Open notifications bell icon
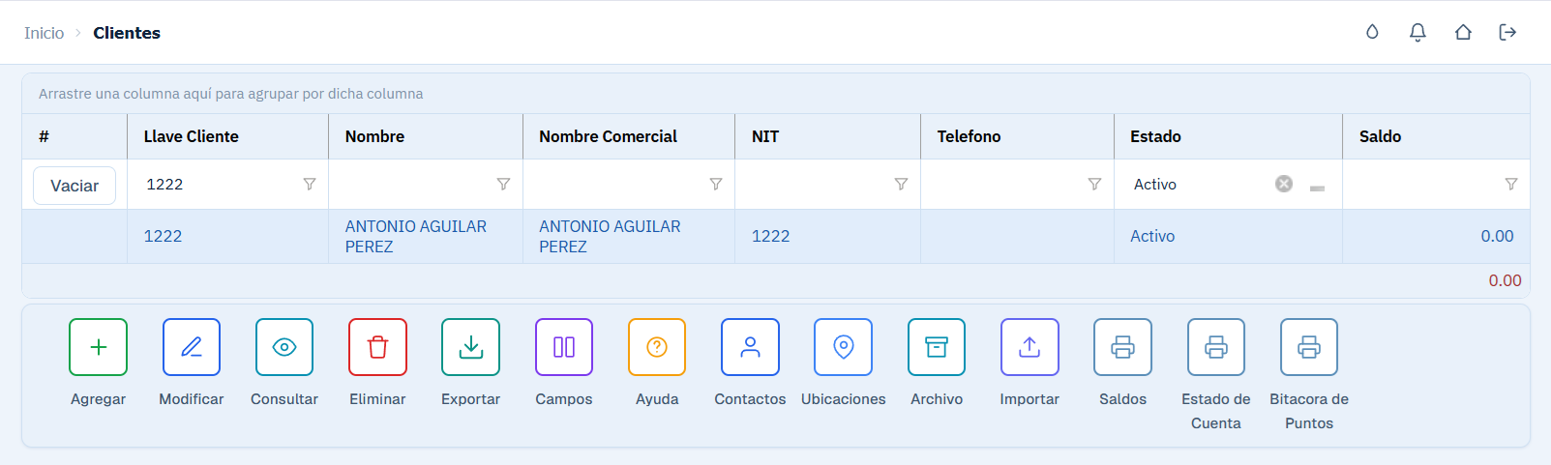1551x465 pixels. 1417,32
